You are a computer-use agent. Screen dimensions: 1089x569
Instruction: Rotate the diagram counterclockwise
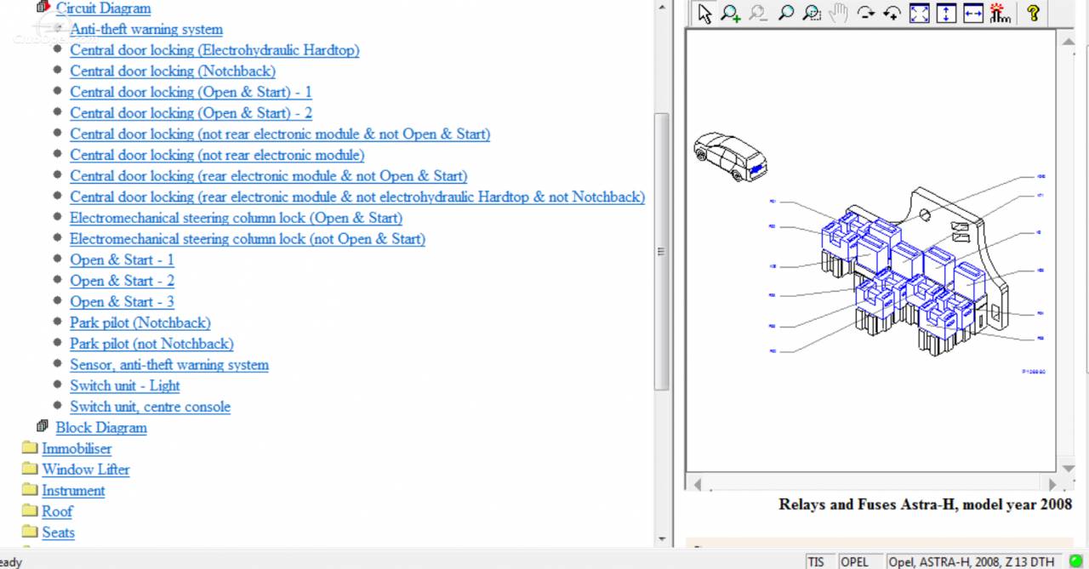tap(892, 14)
